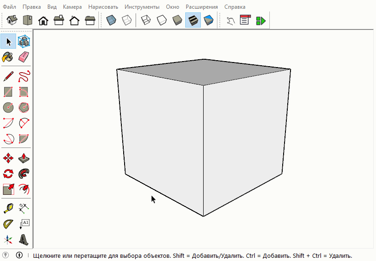
Task: Click the hand sketch toolbar icon
Action: click(230, 21)
